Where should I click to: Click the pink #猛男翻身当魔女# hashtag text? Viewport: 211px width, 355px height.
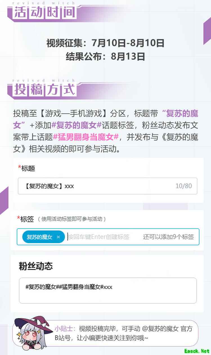(86, 137)
